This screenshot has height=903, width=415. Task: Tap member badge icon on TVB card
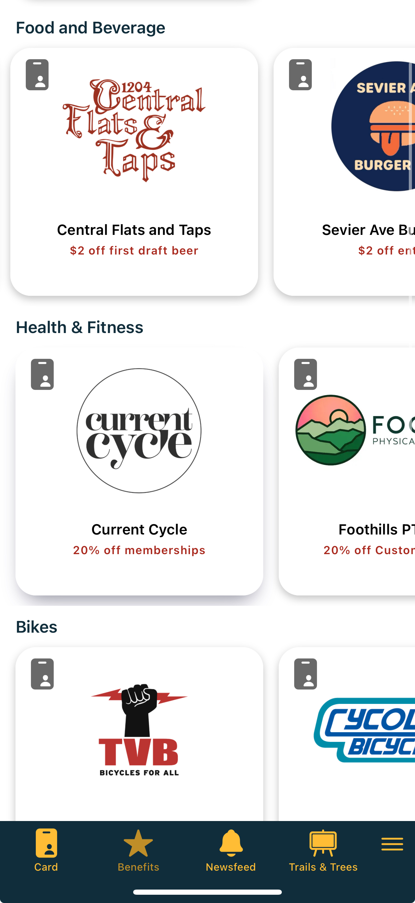point(42,674)
